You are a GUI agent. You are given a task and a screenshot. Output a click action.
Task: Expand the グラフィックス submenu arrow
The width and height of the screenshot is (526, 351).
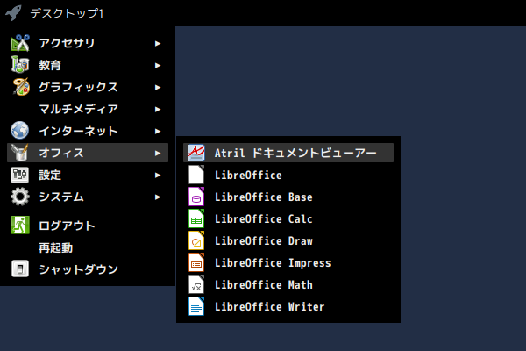[x=158, y=88]
